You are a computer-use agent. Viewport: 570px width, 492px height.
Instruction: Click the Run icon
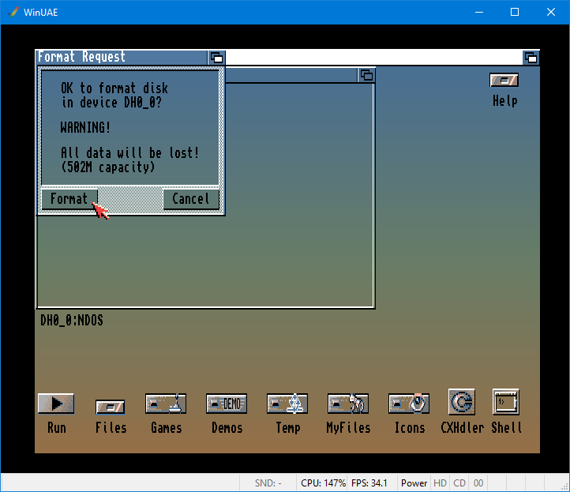56,404
